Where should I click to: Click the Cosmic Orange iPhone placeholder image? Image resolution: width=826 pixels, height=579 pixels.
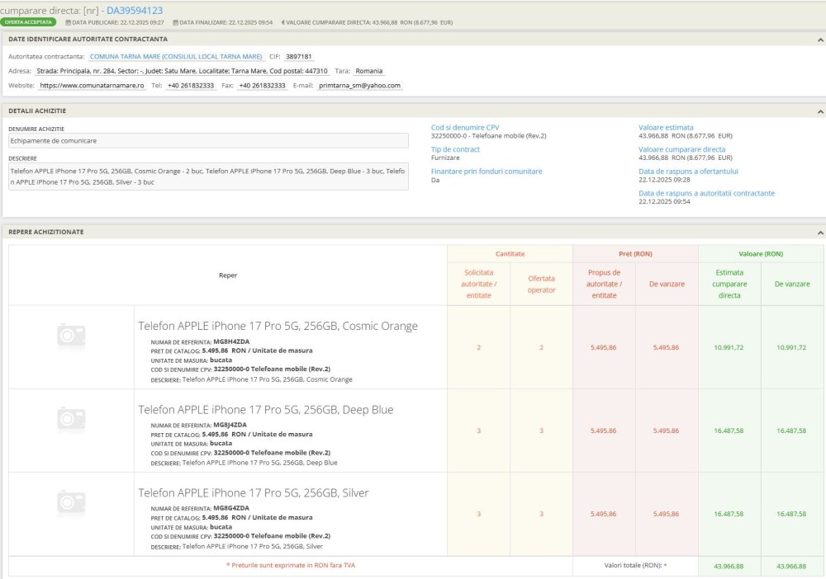[x=71, y=335]
